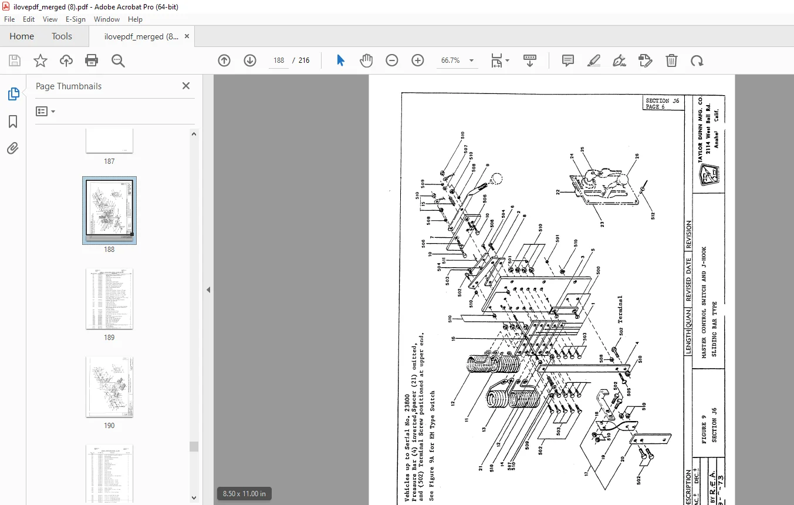The image size is (794, 505).
Task: Go to the previous page arrow
Action: point(224,60)
